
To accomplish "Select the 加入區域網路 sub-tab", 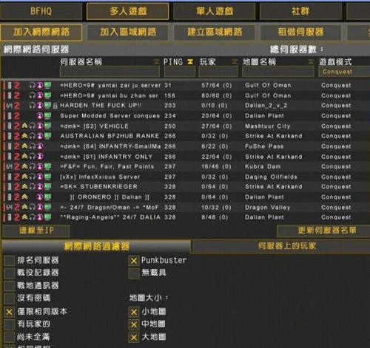I will click(128, 33).
